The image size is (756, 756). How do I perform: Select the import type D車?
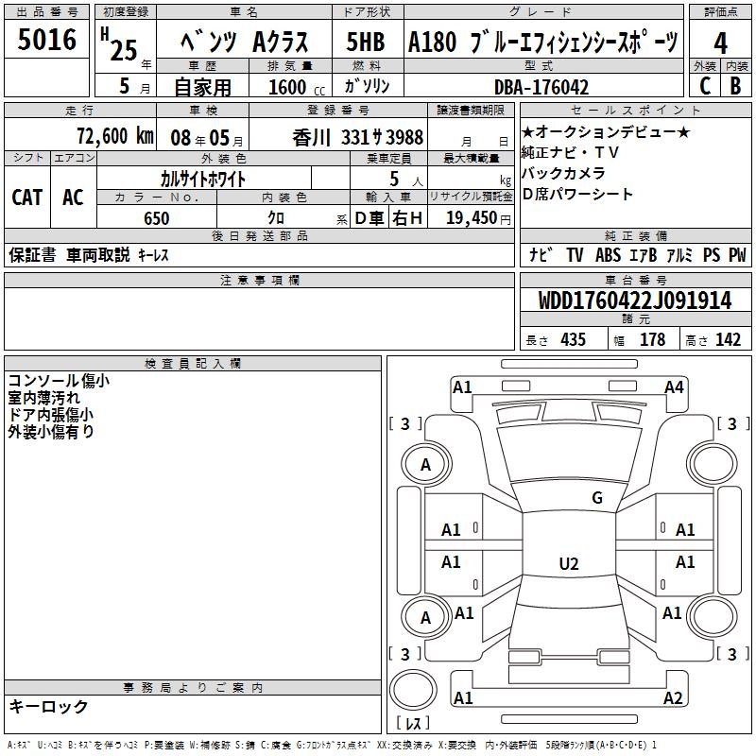[369, 218]
